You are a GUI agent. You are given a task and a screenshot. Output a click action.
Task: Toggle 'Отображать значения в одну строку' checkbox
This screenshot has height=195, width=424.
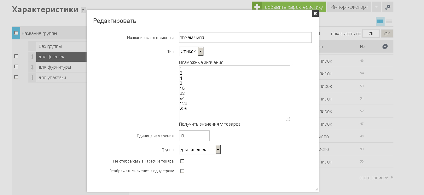pyautogui.click(x=182, y=171)
